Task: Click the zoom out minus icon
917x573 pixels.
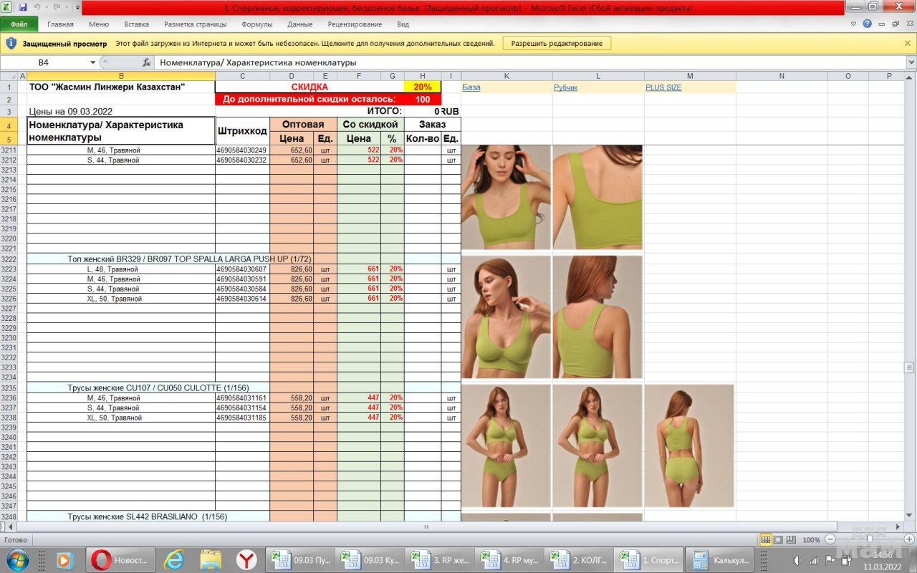Action: click(830, 539)
